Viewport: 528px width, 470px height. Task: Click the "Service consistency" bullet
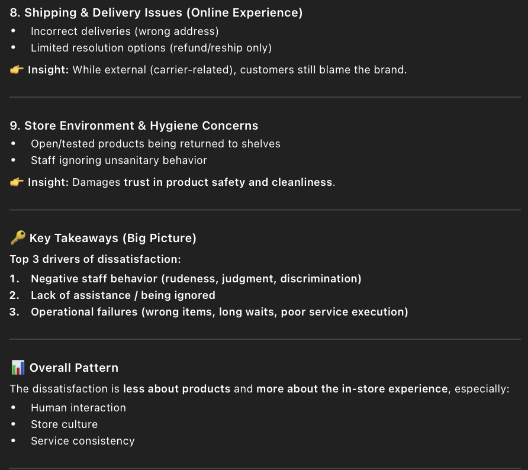pyautogui.click(x=83, y=441)
